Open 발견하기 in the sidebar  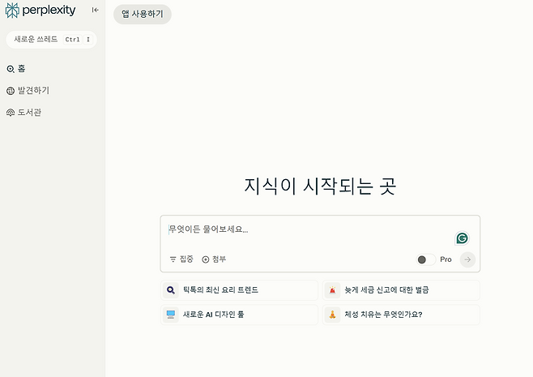click(28, 91)
